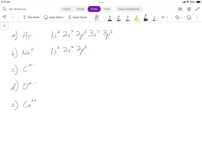Click the redo arrow
The image size is (202, 152).
[x=13, y=17]
